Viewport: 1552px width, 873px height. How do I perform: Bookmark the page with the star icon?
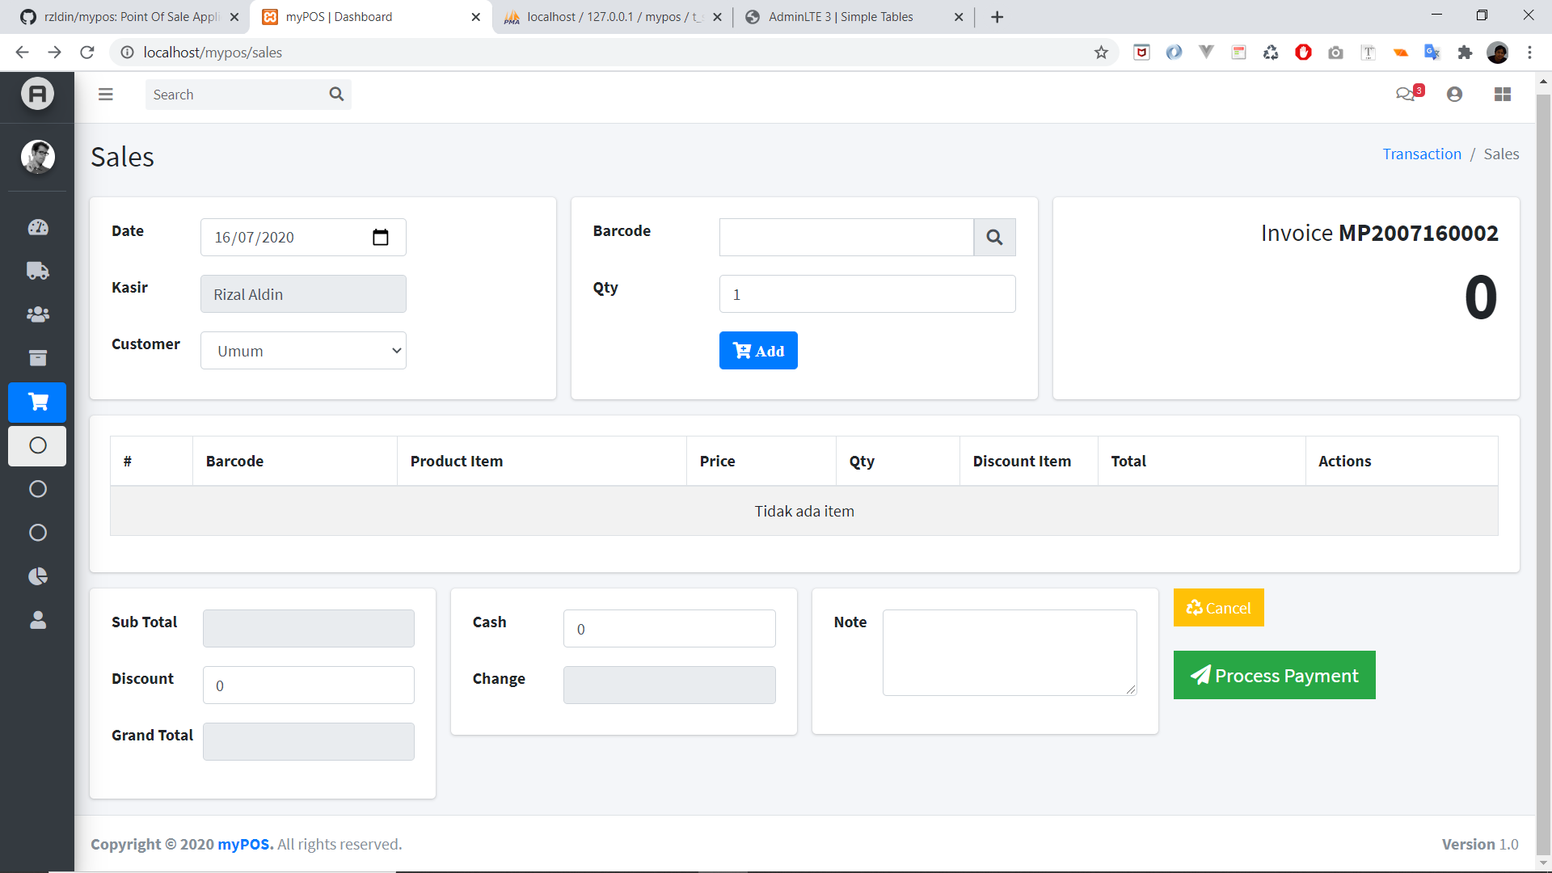(1101, 53)
